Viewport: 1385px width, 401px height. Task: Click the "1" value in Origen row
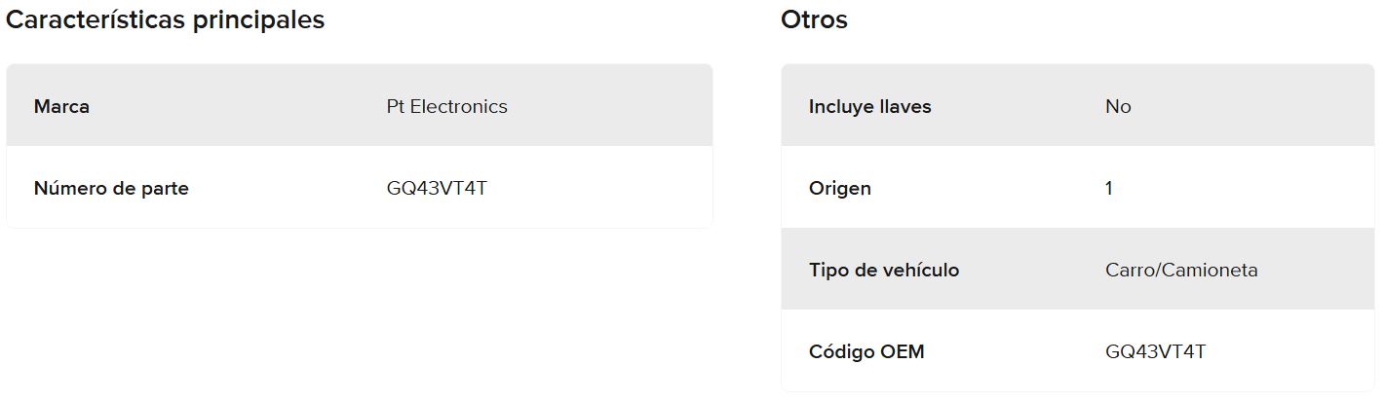pos(1109,188)
